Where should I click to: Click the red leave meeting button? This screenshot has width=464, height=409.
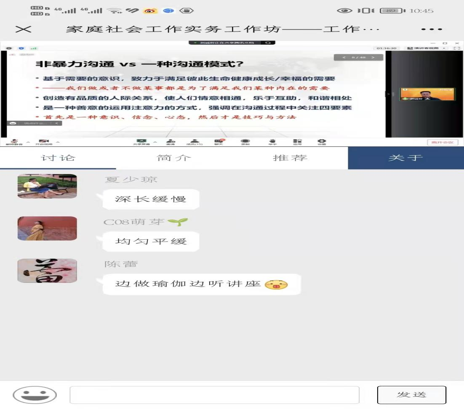(442, 142)
